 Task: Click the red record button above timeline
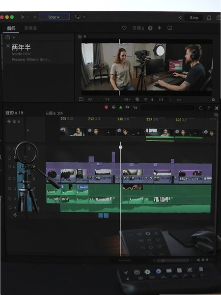click(106, 107)
